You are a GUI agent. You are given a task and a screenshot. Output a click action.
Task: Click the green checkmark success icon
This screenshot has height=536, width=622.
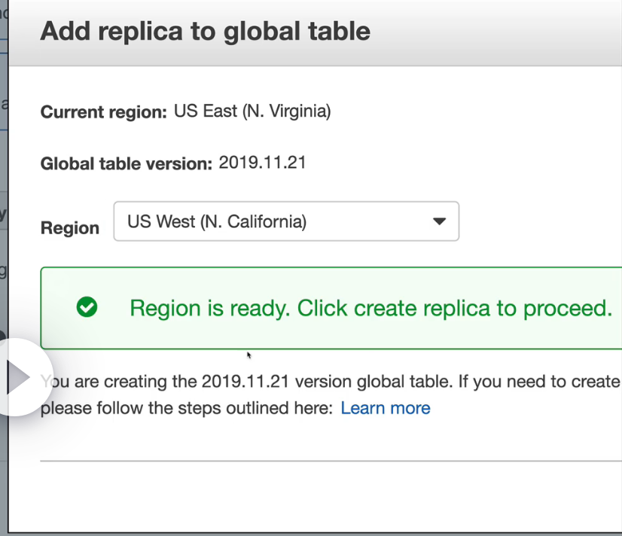click(87, 307)
